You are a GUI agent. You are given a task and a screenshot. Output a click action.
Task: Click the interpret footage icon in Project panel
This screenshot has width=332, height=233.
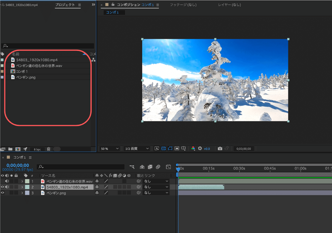tap(3, 149)
